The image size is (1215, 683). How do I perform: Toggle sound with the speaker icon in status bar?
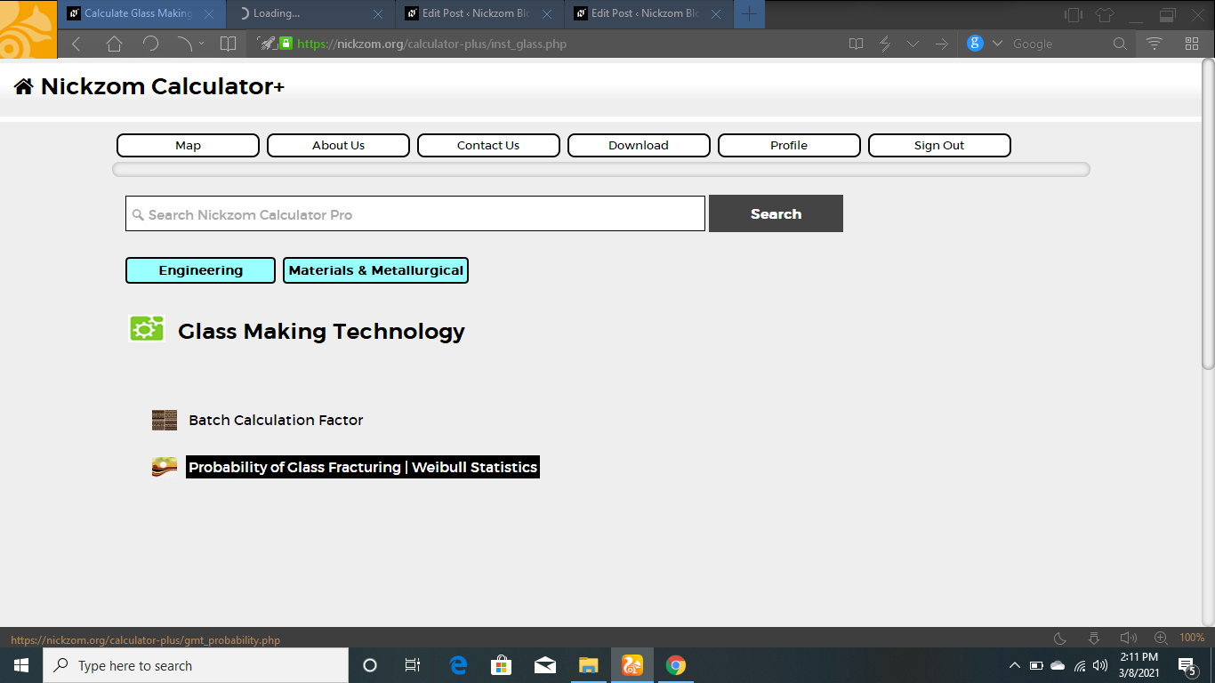pyautogui.click(x=1129, y=638)
